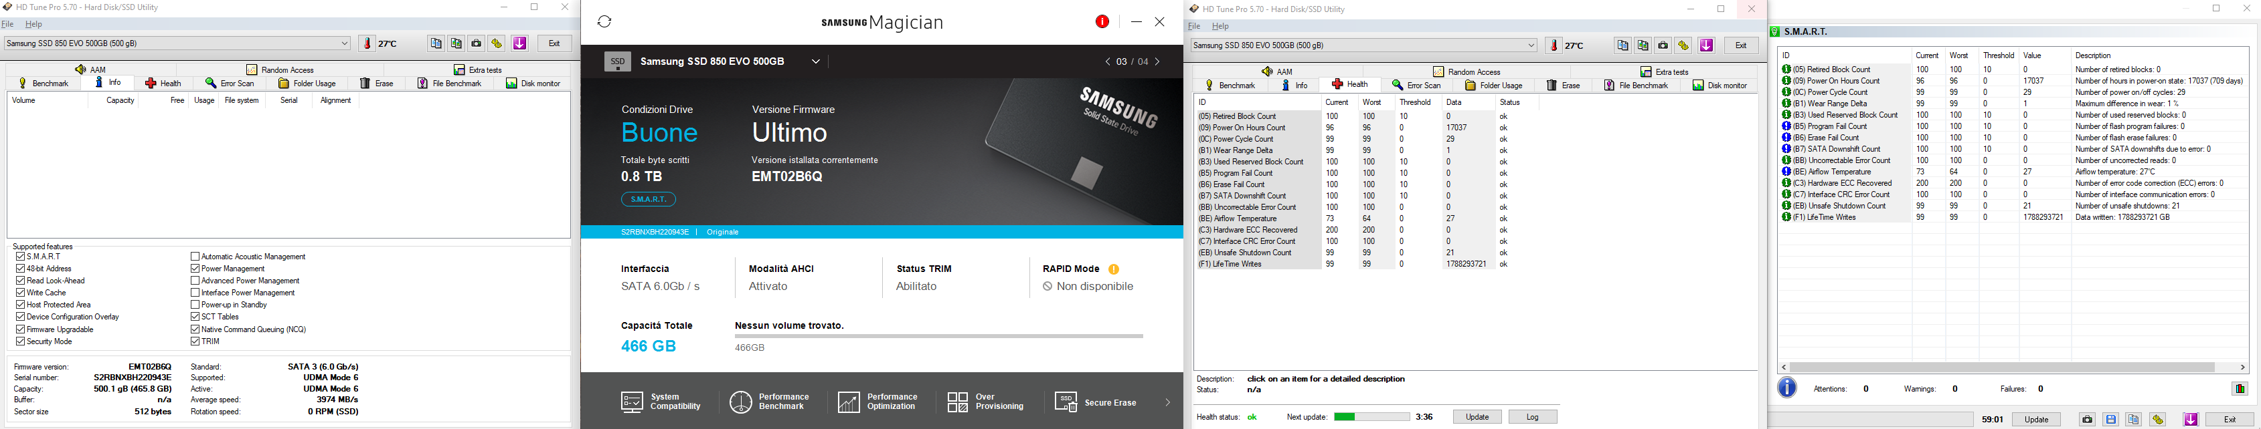Click 466GB capacity bar in Samsung Magician
This screenshot has height=429, width=2261.
coord(939,336)
